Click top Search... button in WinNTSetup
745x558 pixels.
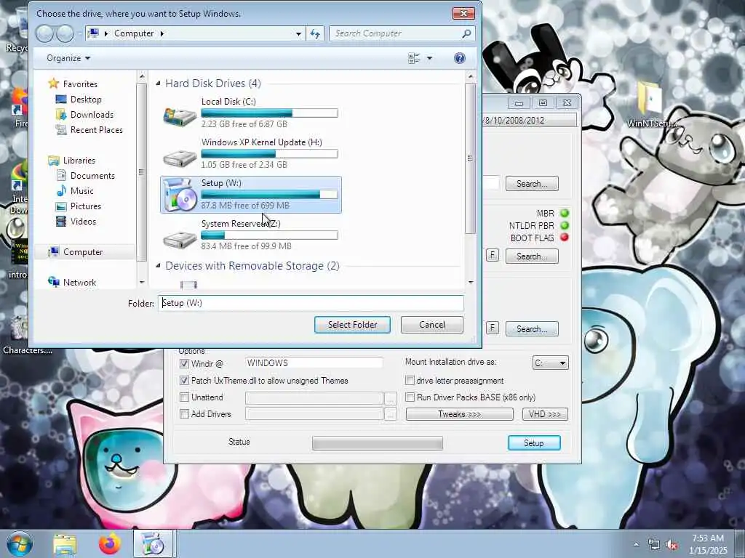tap(532, 184)
